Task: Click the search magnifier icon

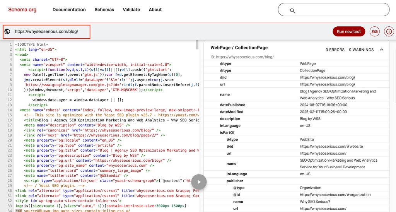Action: pyautogui.click(x=292, y=10)
